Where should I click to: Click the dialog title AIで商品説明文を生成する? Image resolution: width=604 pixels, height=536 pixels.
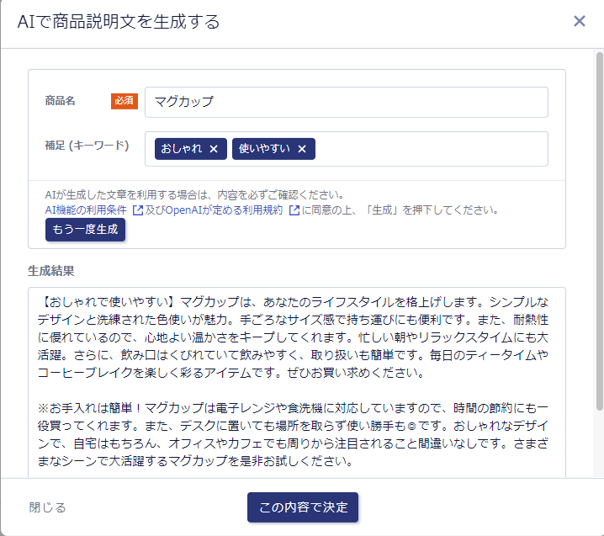[x=119, y=22]
